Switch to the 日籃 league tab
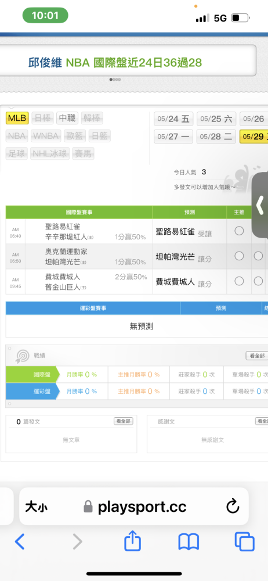The height and width of the screenshot is (581, 268). tap(99, 136)
